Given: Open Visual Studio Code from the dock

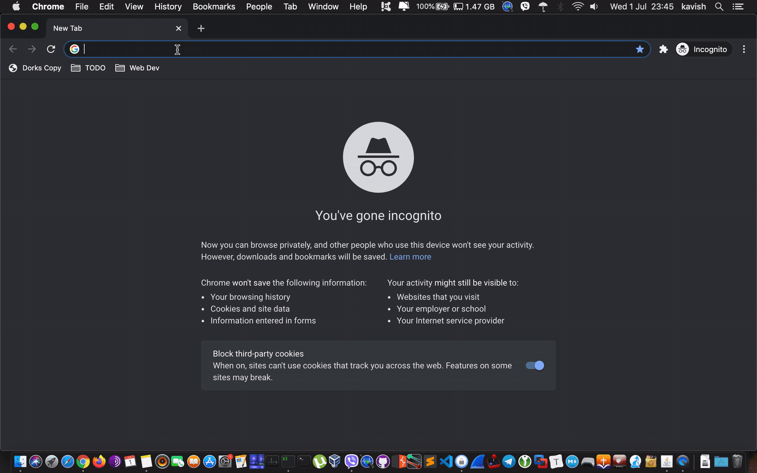Looking at the screenshot, I should (x=446, y=461).
